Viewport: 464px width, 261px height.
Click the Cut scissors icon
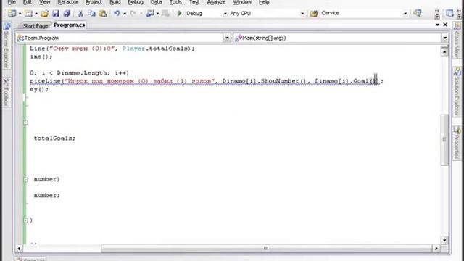click(x=80, y=13)
